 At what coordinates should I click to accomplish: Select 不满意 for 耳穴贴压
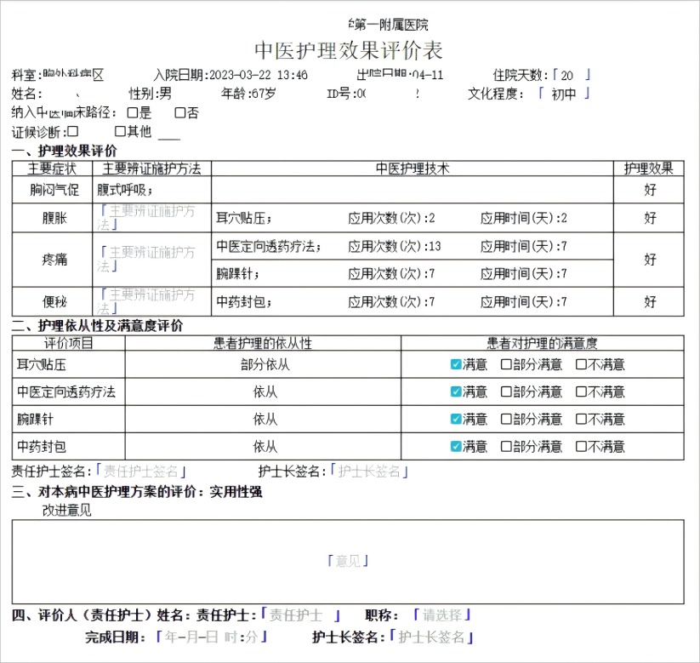[581, 365]
